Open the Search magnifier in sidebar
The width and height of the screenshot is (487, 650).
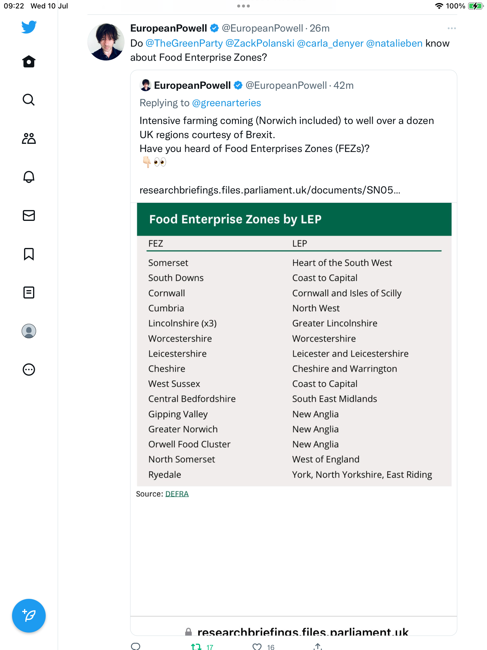click(x=29, y=100)
